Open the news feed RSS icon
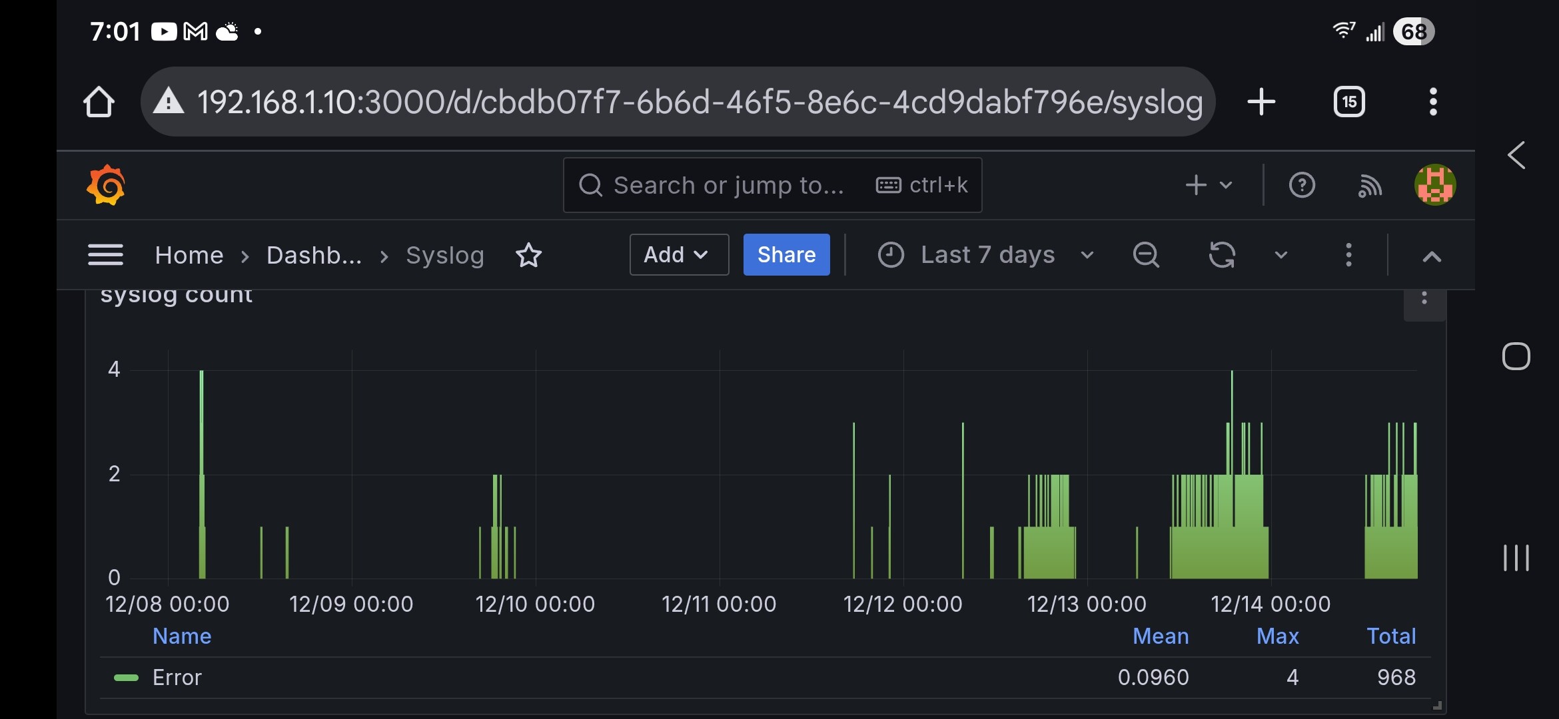This screenshot has height=719, width=1559. pos(1369,186)
